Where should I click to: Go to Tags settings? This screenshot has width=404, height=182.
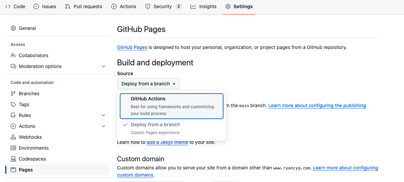58,104
